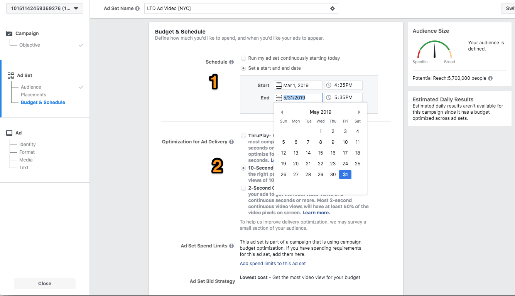
Task: Click the Close button
Action: coord(45,284)
